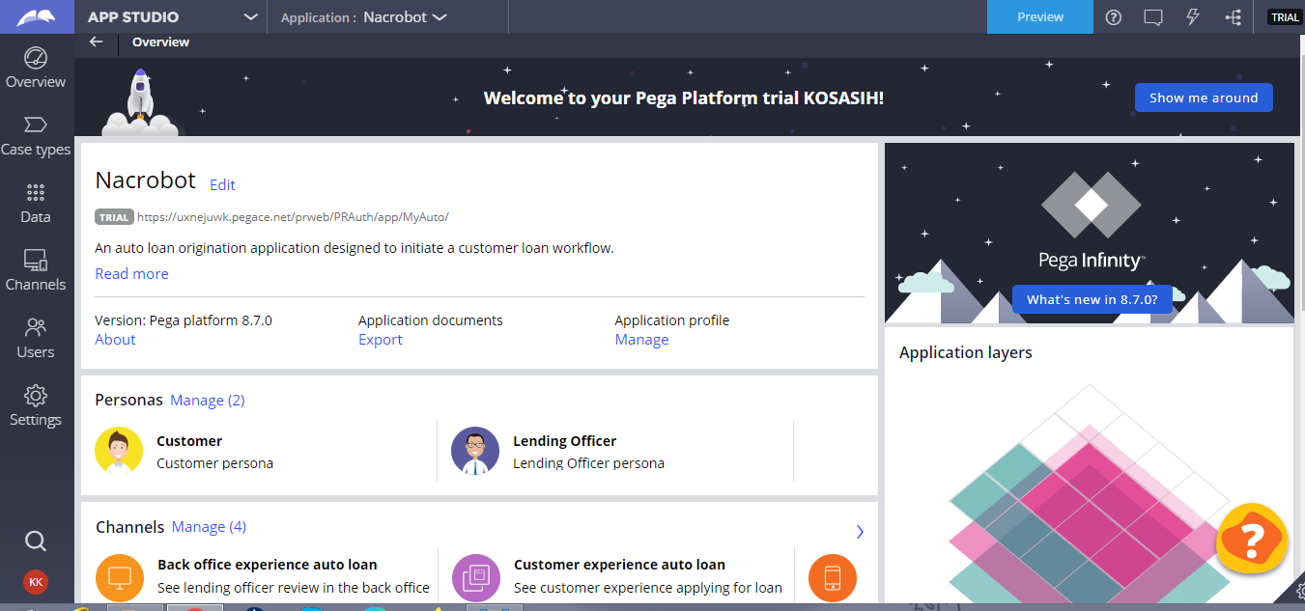The height and width of the screenshot is (611, 1305).
Task: Click the Customer persona avatar
Action: (x=119, y=451)
